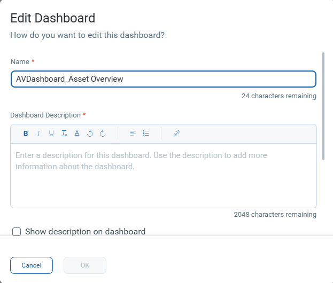Undo last description edit
The width and height of the screenshot is (333, 283).
click(90, 133)
